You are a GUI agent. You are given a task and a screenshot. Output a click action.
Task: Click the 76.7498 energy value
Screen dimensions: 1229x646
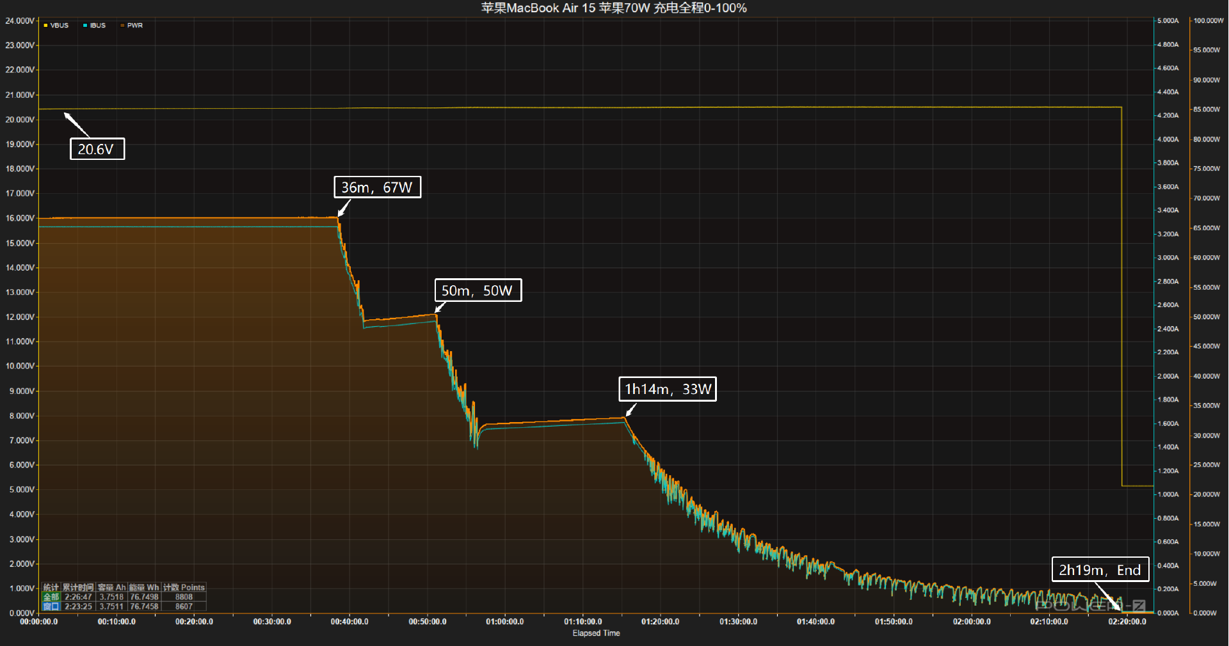[144, 597]
